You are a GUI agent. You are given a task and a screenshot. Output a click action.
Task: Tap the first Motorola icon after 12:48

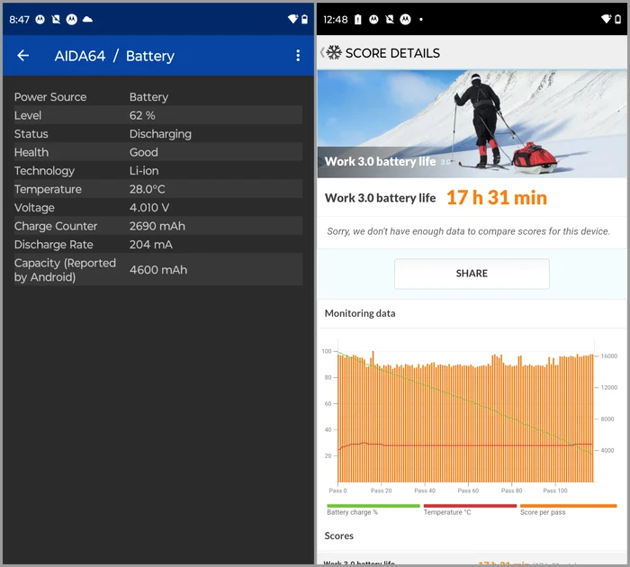[x=373, y=19]
